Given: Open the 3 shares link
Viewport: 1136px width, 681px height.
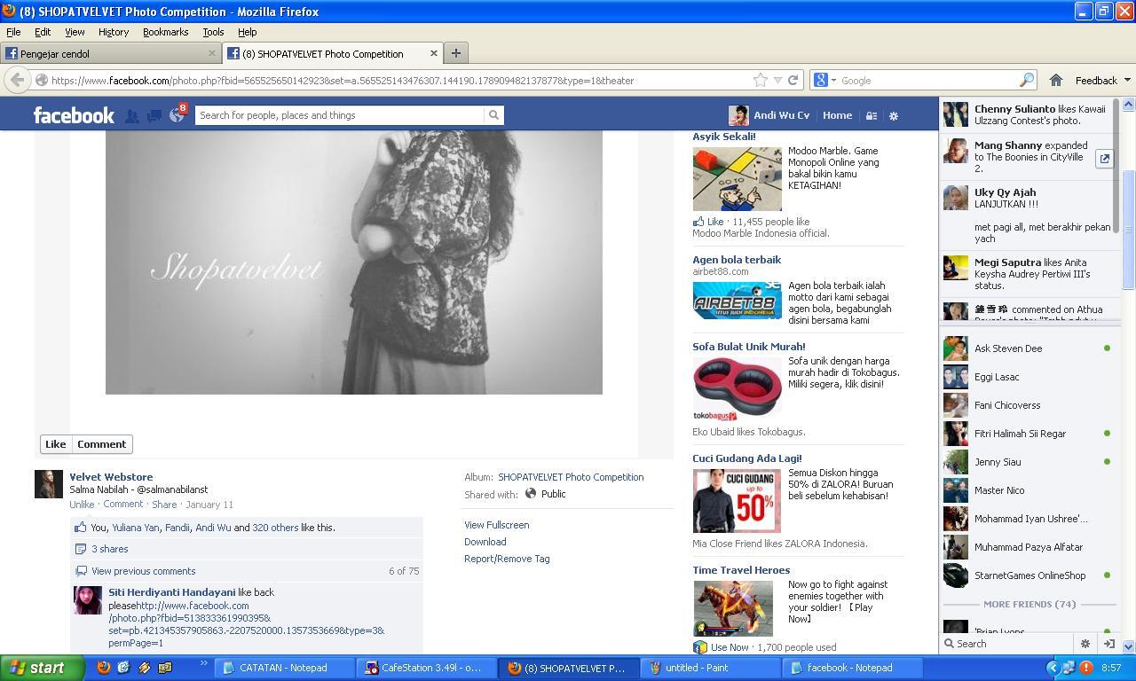Looking at the screenshot, I should pos(109,549).
